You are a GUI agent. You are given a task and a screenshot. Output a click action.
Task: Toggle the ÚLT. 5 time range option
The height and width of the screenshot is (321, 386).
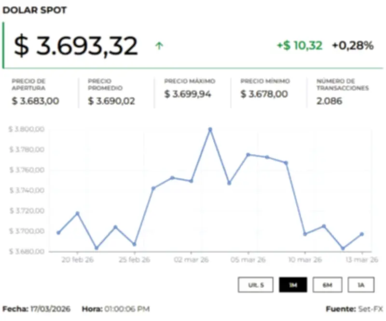pos(255,285)
